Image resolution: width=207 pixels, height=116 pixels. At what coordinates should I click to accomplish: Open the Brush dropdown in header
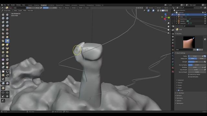(61, 8)
